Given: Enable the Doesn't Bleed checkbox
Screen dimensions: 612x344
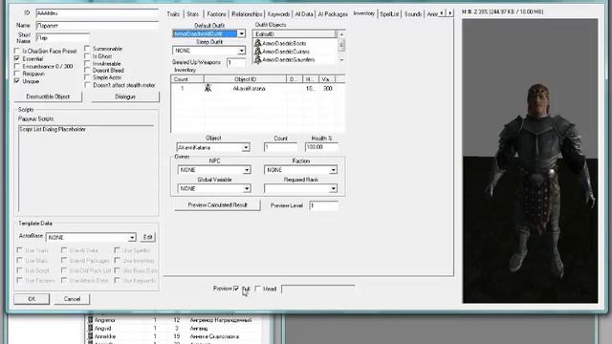Looking at the screenshot, I should tap(87, 70).
